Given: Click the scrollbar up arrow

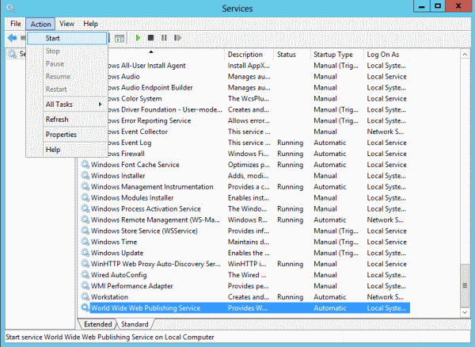Looking at the screenshot, I should pos(465,55).
